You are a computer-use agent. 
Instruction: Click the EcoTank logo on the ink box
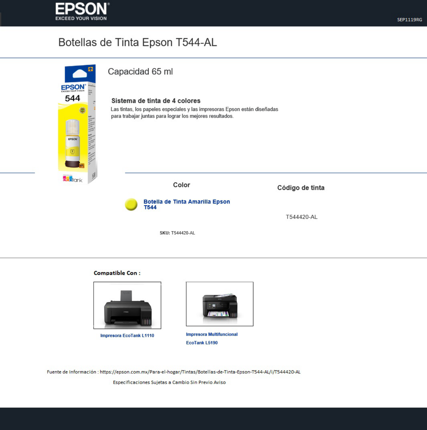(72, 179)
